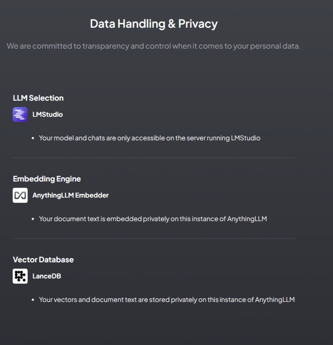Viewport: 333px width, 345px height.
Task: Click the document text embedded privately description
Action: pyautogui.click(x=153, y=219)
